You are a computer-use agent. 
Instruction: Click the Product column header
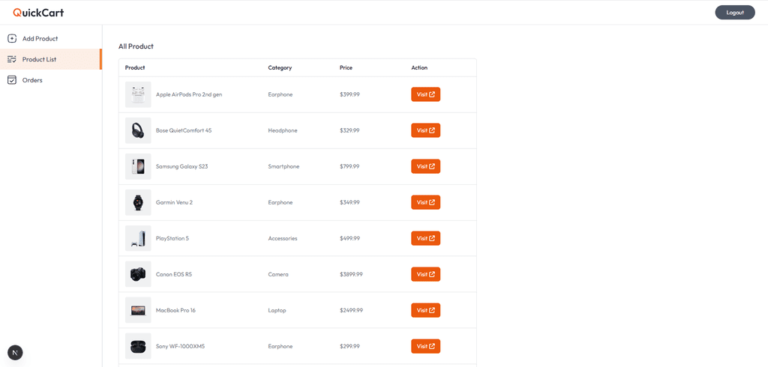(135, 68)
